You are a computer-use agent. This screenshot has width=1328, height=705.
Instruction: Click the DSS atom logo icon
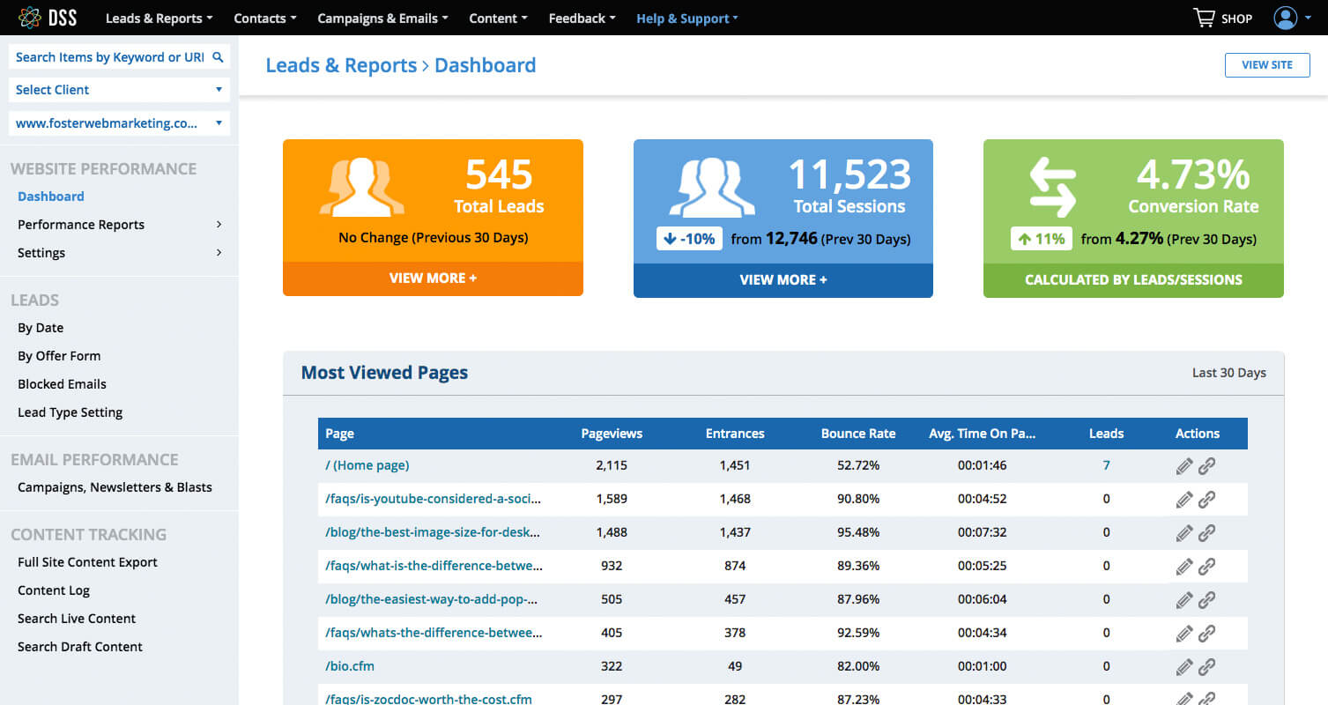coord(29,18)
